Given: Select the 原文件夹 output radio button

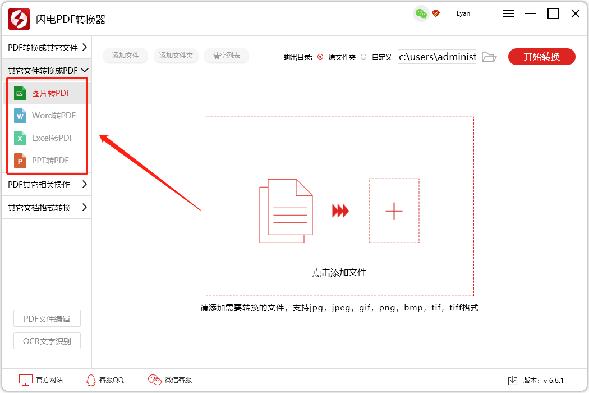Looking at the screenshot, I should click(320, 57).
